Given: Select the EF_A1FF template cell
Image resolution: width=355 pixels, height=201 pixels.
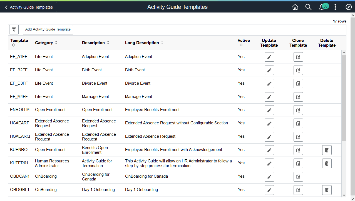Looking at the screenshot, I should (x=19, y=57).
